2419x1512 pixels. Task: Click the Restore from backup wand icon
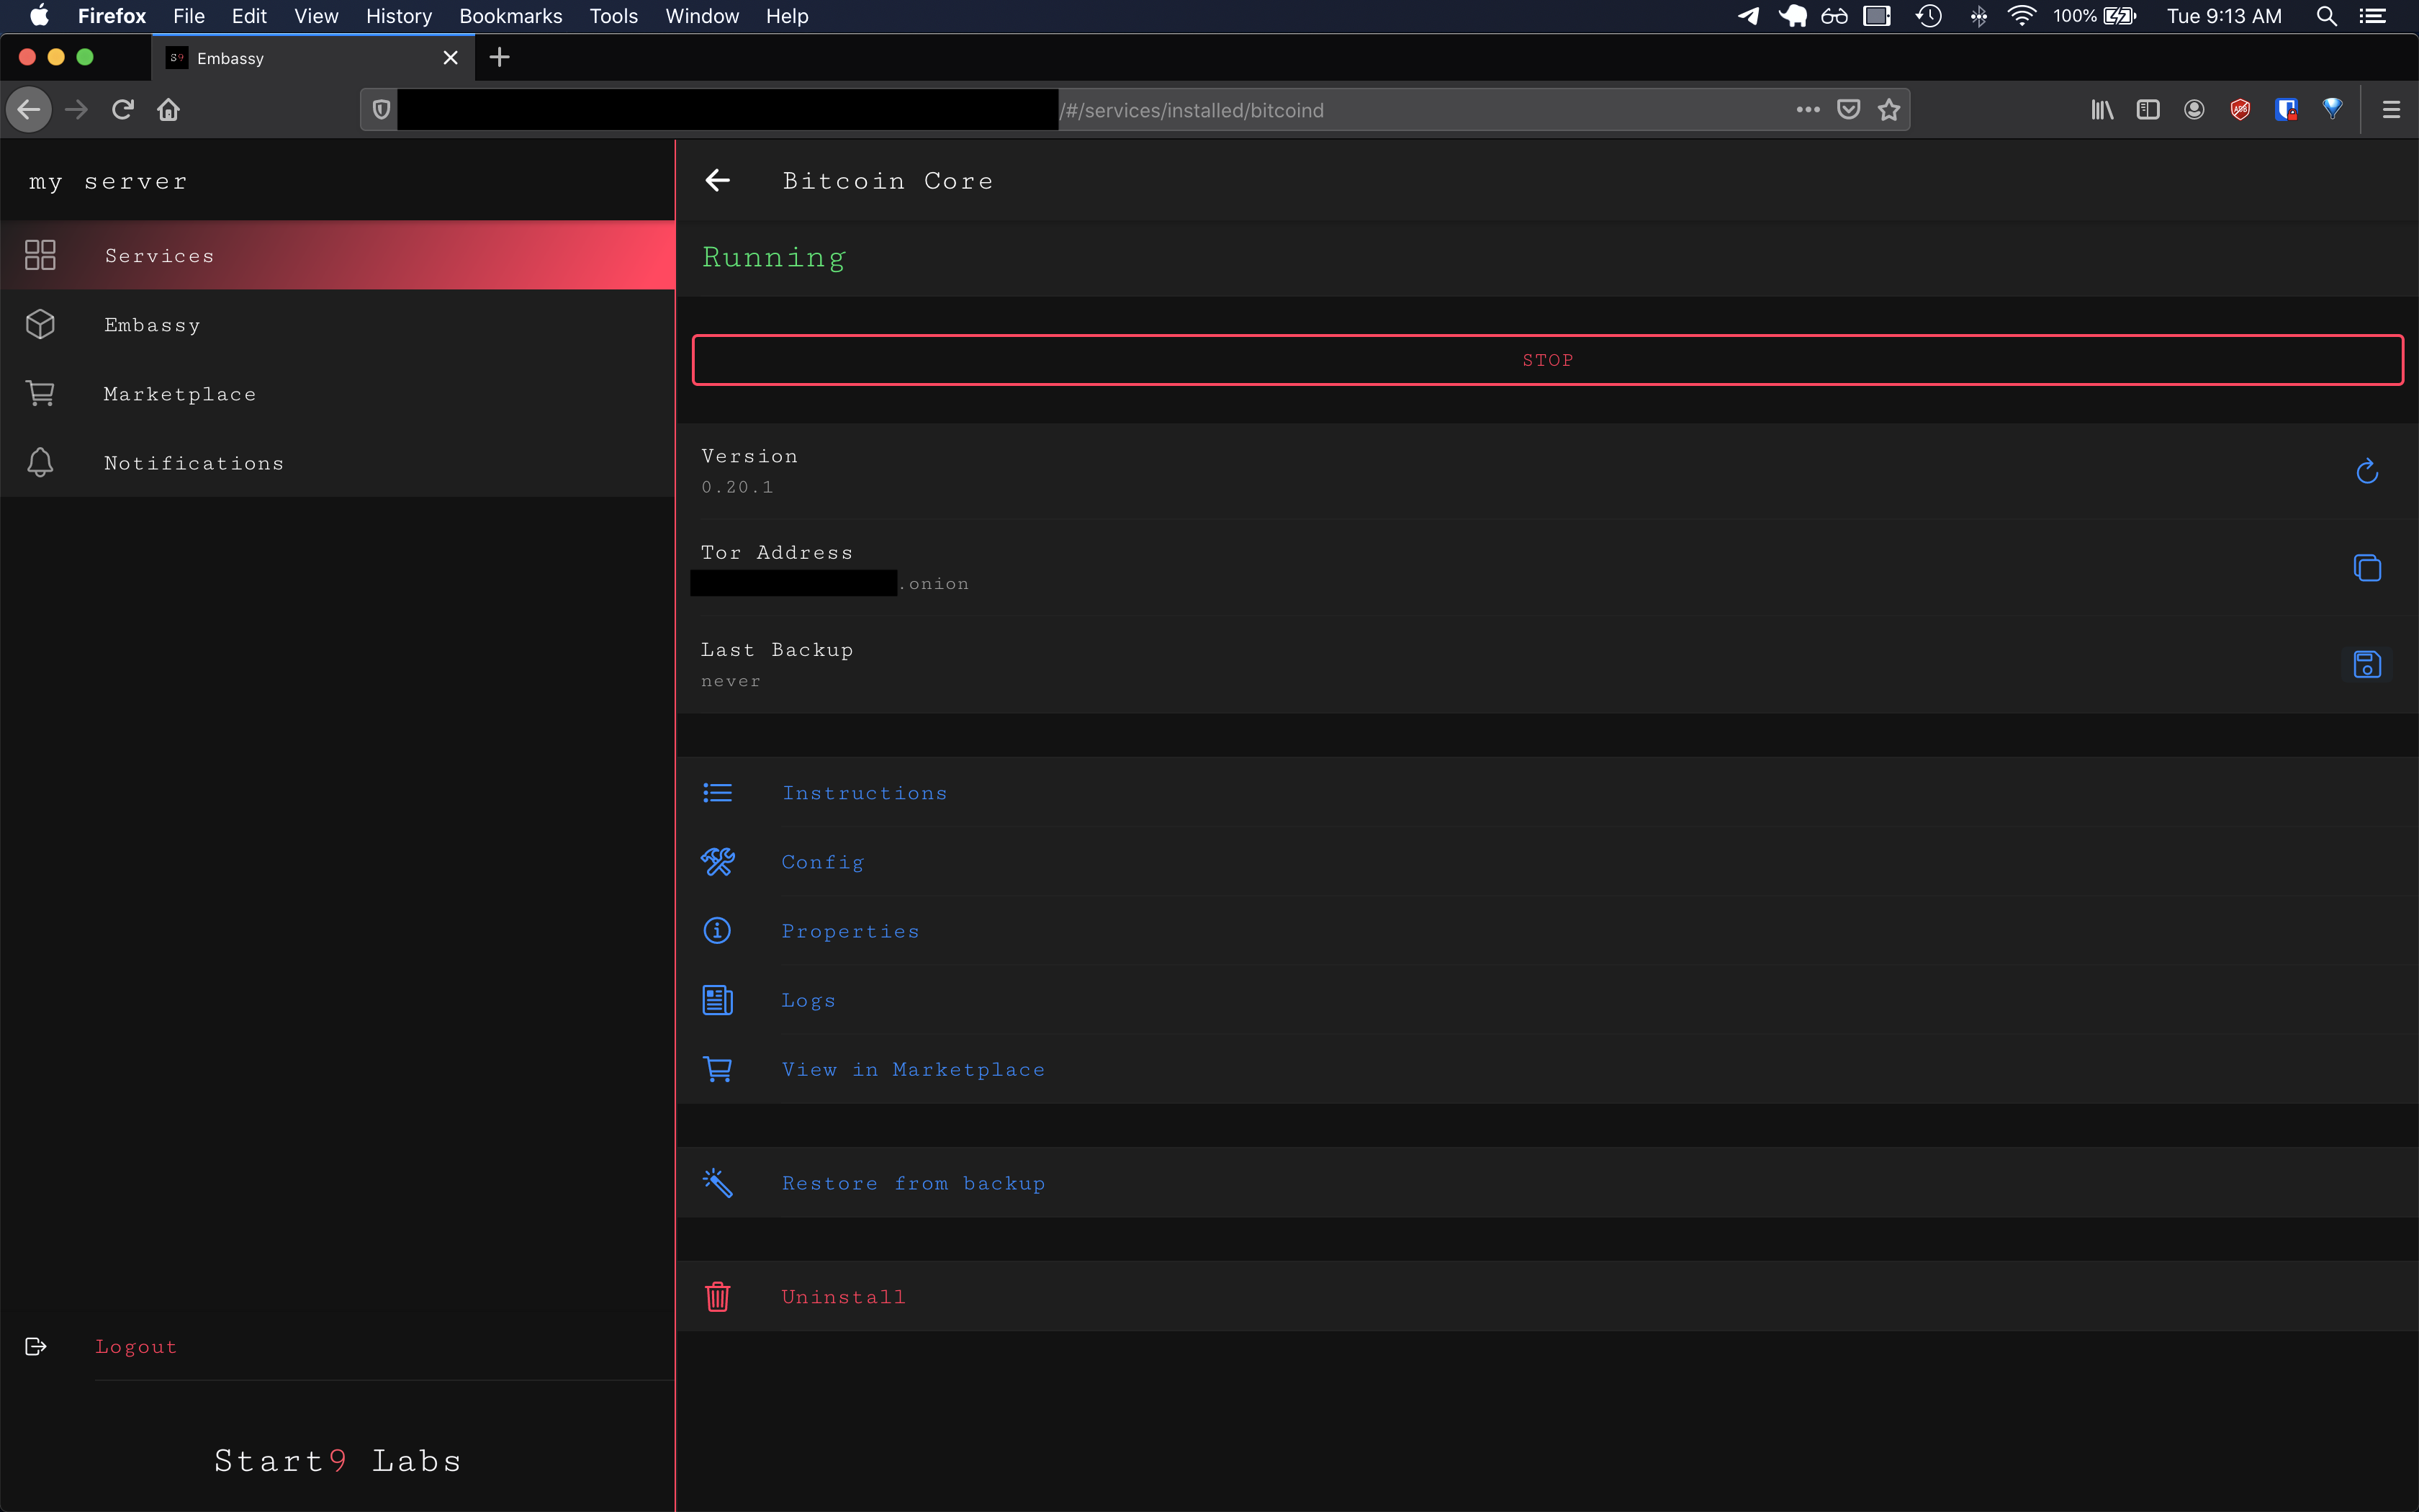[718, 1183]
